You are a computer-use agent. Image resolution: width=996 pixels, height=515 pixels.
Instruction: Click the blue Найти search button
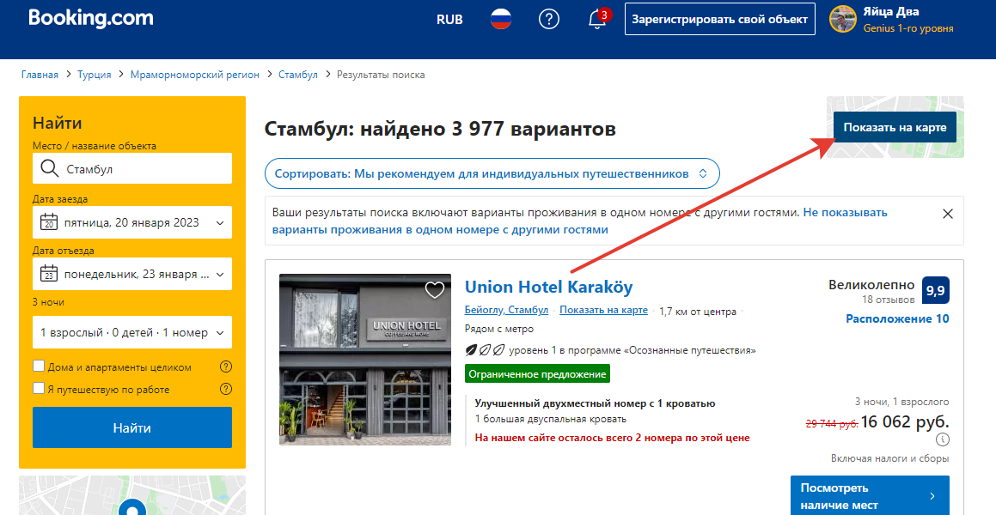pyautogui.click(x=132, y=427)
